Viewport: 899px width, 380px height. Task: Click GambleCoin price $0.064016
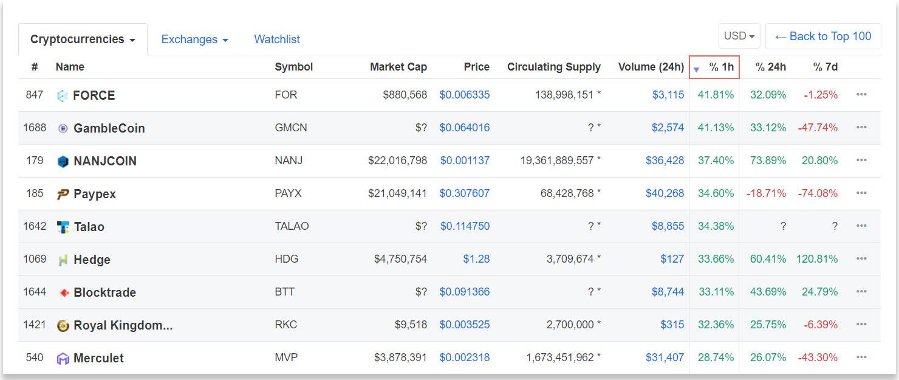click(465, 128)
